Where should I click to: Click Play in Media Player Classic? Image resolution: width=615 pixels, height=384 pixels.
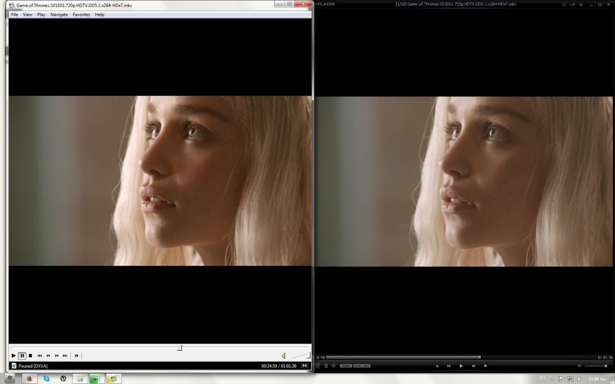tap(13, 355)
